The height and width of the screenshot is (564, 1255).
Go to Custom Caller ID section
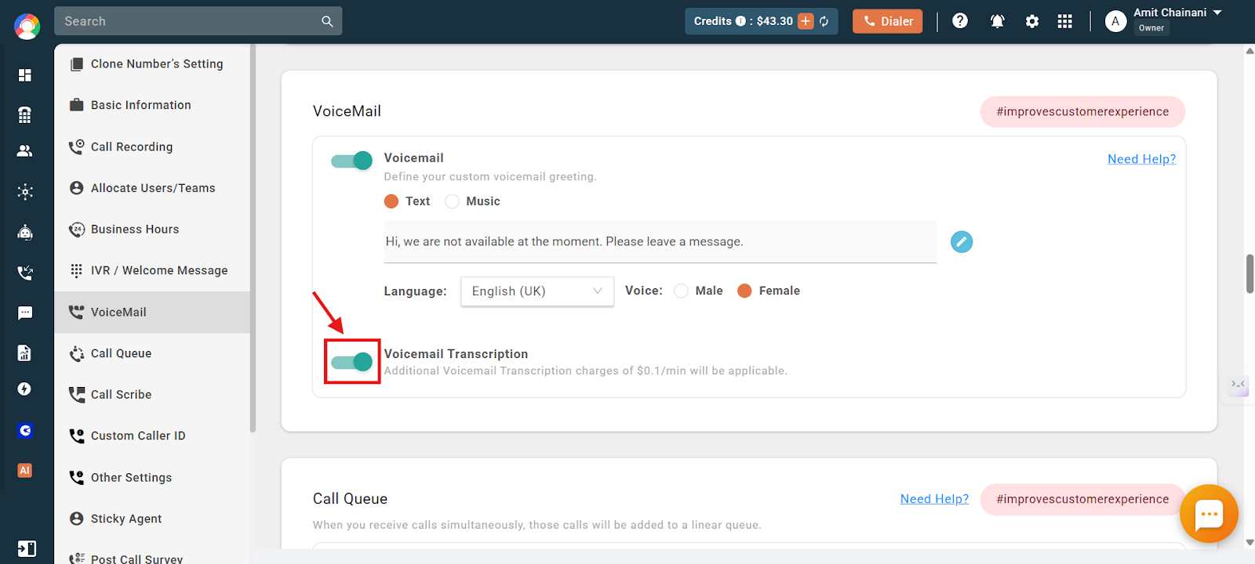point(152,436)
